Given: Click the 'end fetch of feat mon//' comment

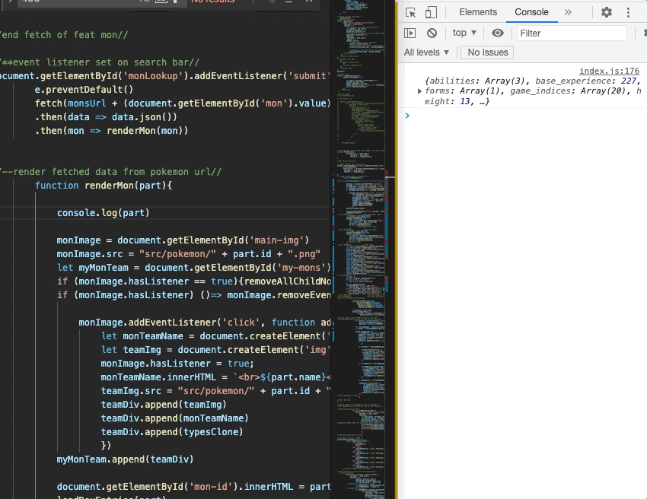Looking at the screenshot, I should pos(64,35).
